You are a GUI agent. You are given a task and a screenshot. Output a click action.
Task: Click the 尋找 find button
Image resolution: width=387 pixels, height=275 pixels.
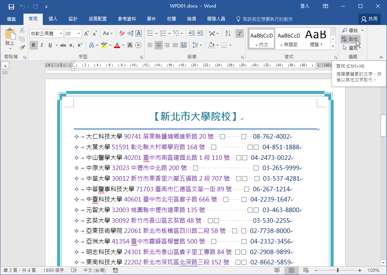350,31
